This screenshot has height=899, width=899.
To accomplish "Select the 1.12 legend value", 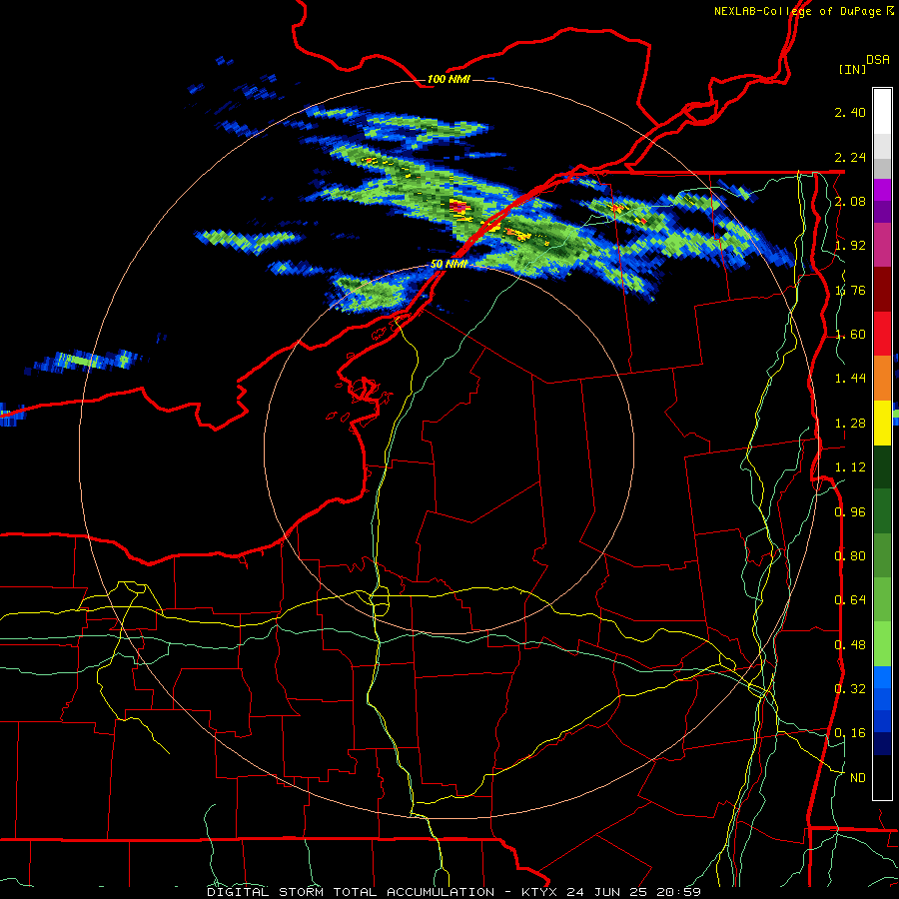I will [850, 467].
